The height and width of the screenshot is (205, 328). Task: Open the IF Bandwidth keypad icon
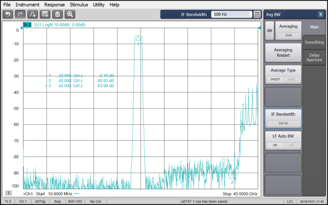coord(257,14)
